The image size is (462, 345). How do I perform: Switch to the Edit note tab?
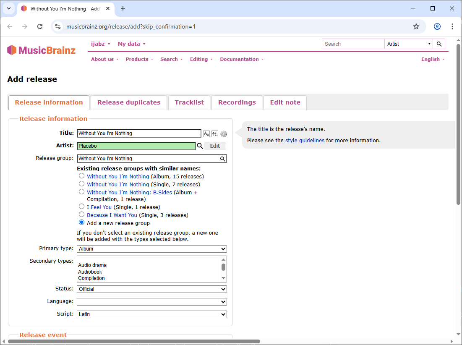285,102
